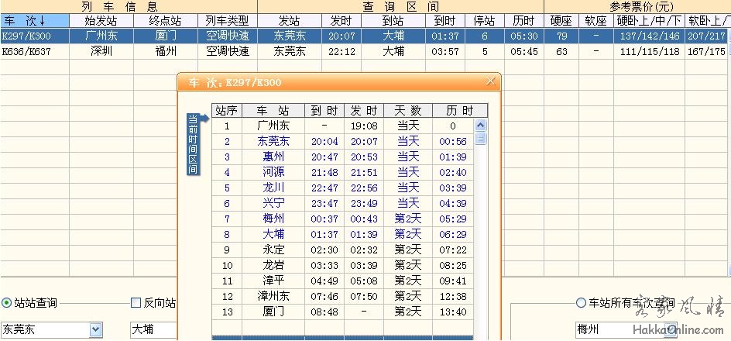Select the 站站查询 radio button
This screenshot has width=731, height=341.
tap(7, 303)
